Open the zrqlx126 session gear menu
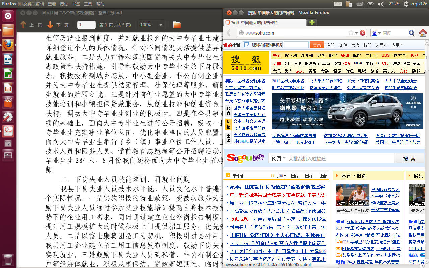The height and width of the screenshot is (268, 429). (415, 4)
